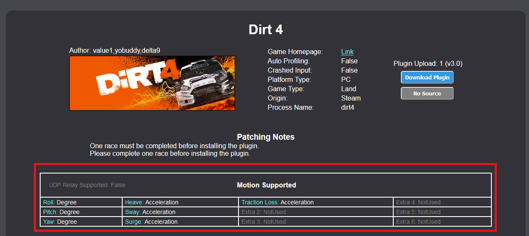Viewport: 529px width, 236px height.
Task: Click the Extra 4: NotUsed cell
Action: [x=442, y=202]
